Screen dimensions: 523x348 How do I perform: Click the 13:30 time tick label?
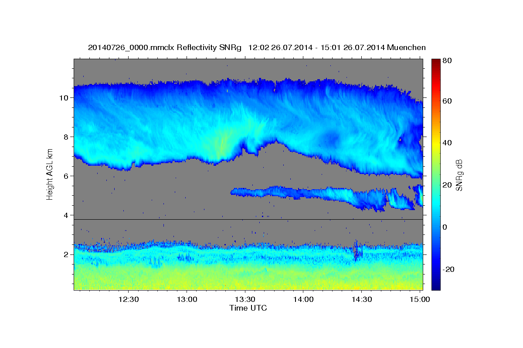click(x=245, y=300)
